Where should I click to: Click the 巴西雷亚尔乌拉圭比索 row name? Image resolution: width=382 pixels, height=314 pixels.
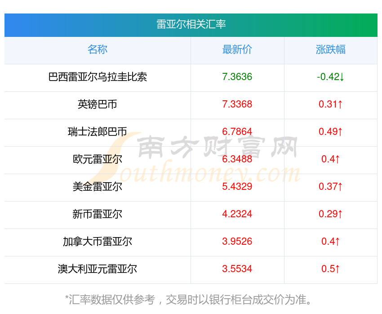[x=98, y=77]
